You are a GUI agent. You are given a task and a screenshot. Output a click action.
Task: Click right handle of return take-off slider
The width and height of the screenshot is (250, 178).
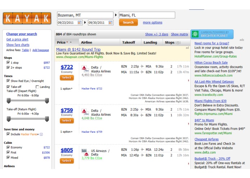tap(47, 119)
